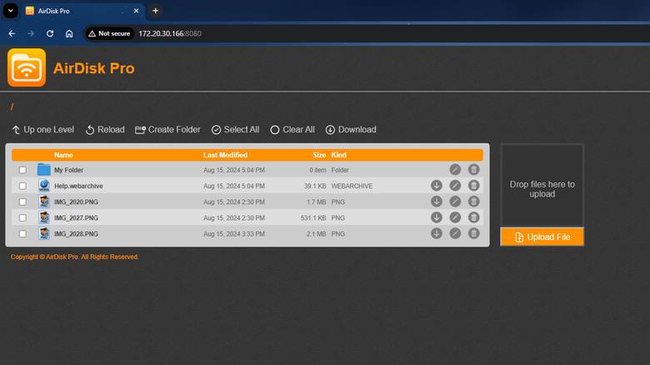The image size is (650, 365).
Task: Click the IMG_2028.PNG file name
Action: click(76, 234)
